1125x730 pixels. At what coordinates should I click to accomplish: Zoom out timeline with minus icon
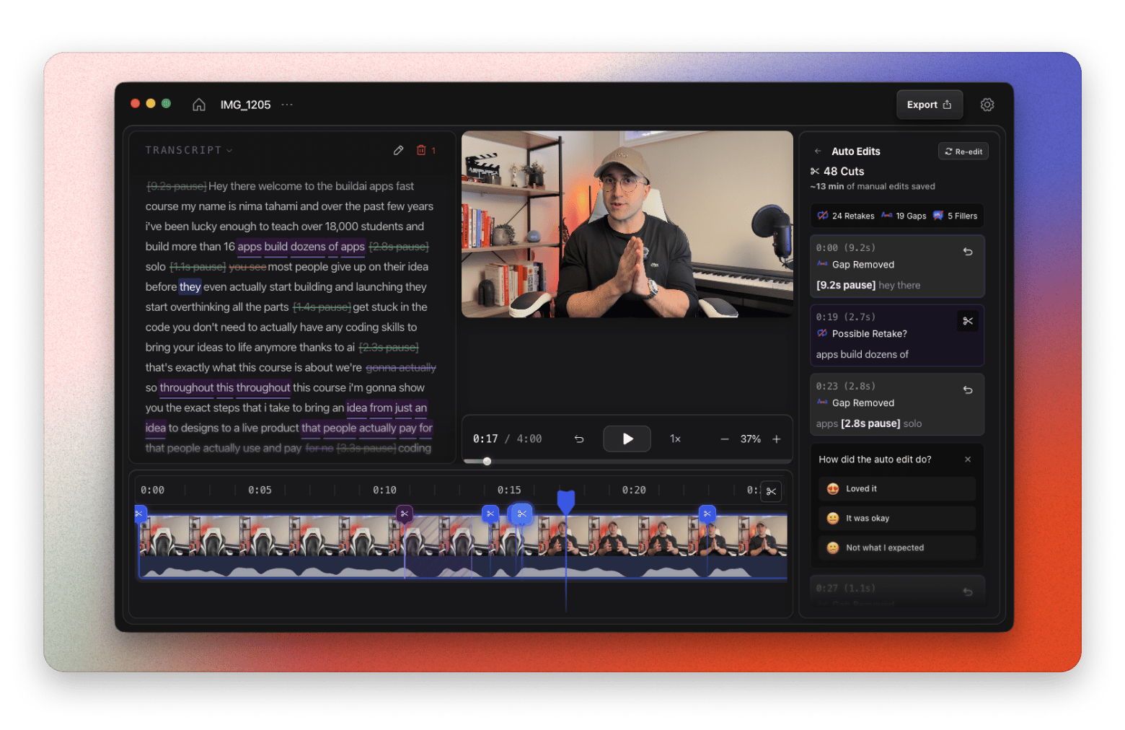[x=725, y=439]
